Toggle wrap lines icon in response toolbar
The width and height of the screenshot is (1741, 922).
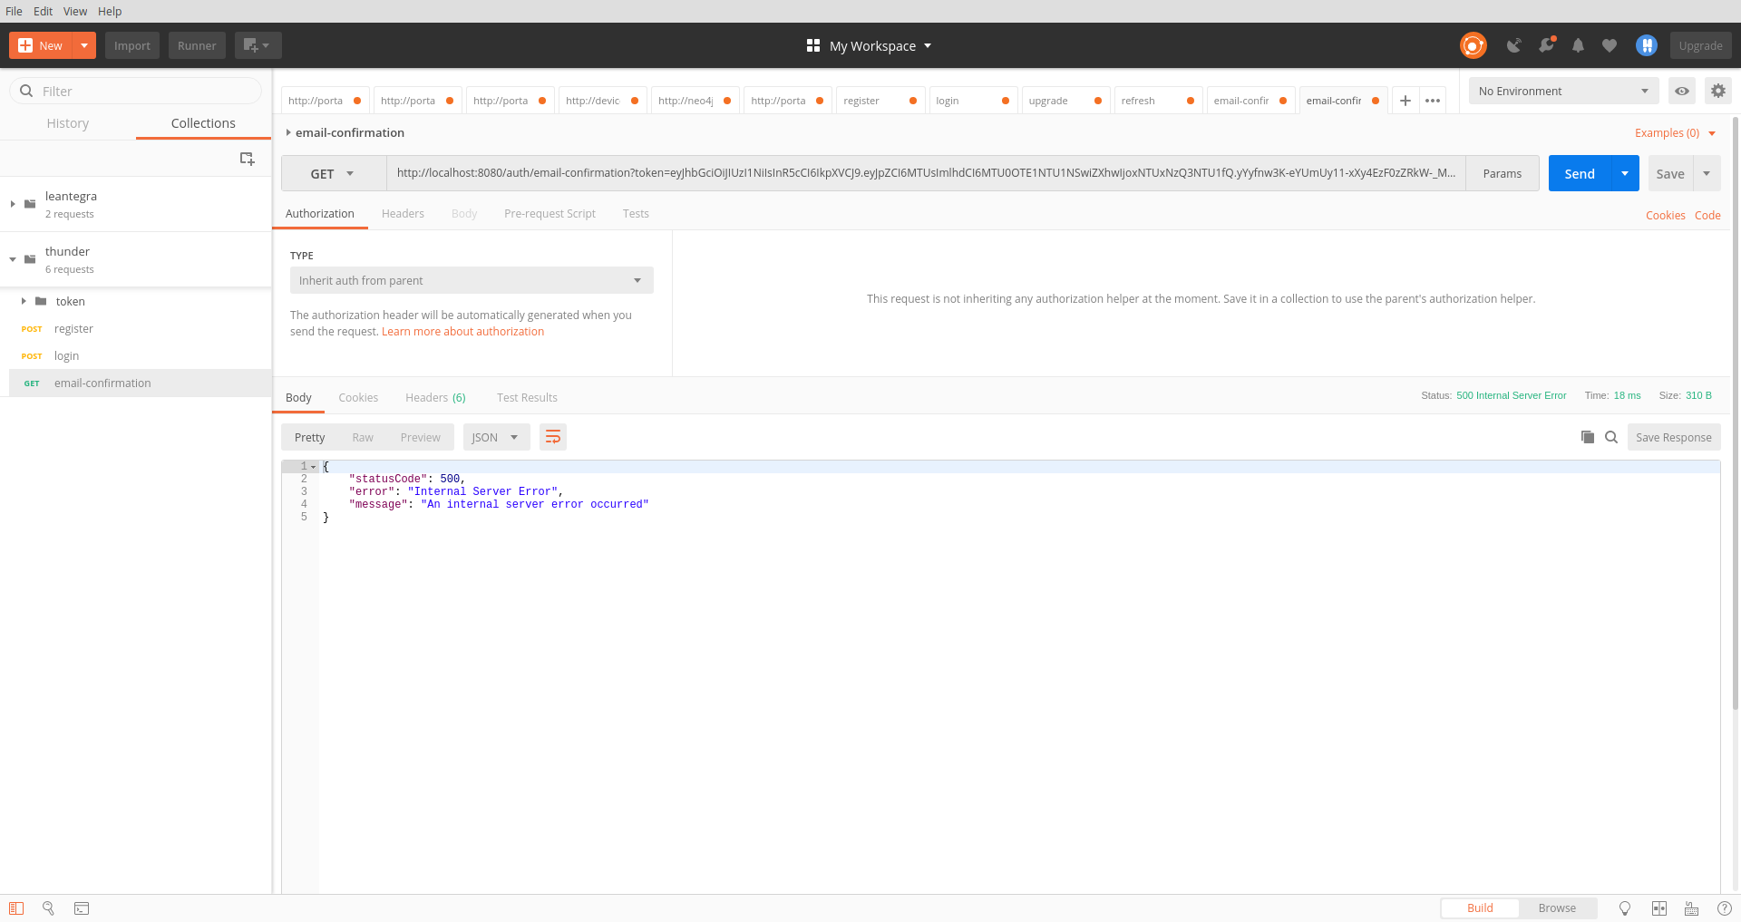[x=553, y=437]
